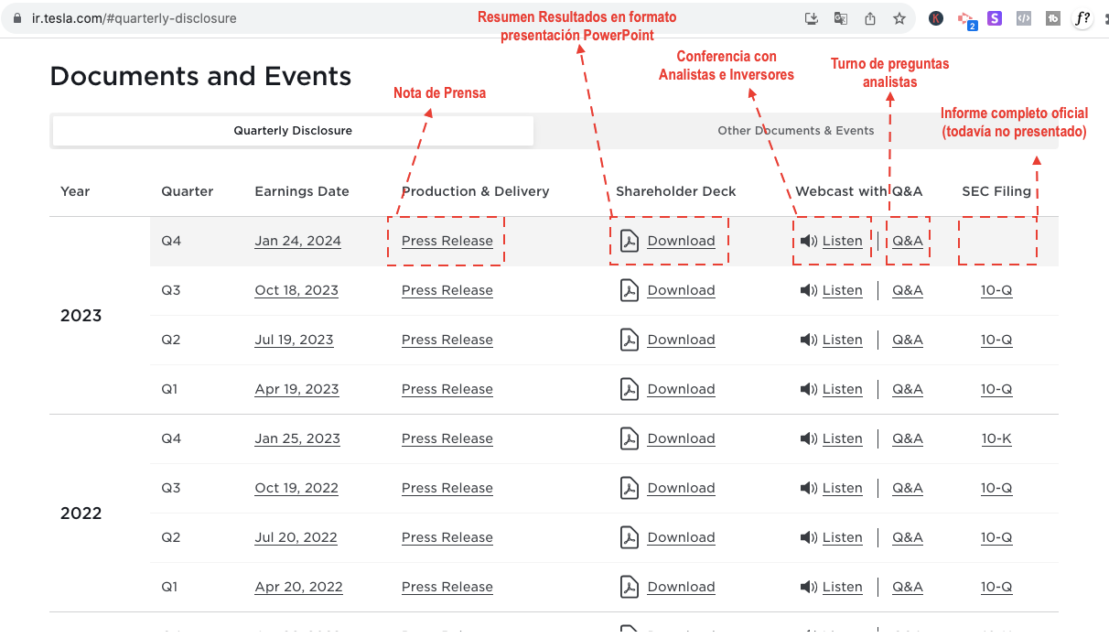Open the 10-Q filing in the Jul 19, 2023 row
1109x638 pixels.
tap(996, 340)
